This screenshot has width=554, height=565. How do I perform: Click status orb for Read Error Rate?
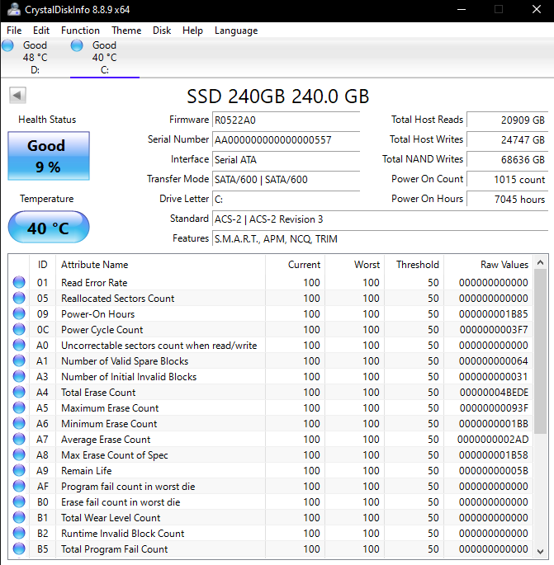(x=19, y=282)
